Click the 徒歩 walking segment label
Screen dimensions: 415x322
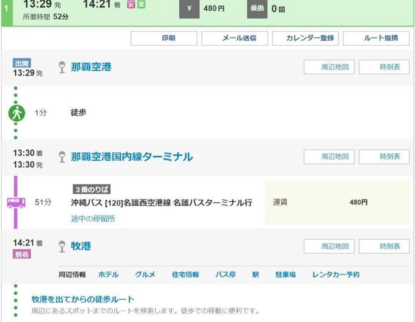click(x=78, y=112)
